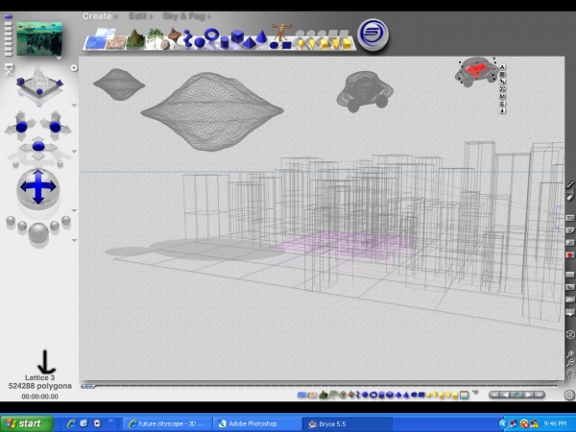Create a tree object
Screen dimensions: 576x432
pyautogui.click(x=155, y=36)
